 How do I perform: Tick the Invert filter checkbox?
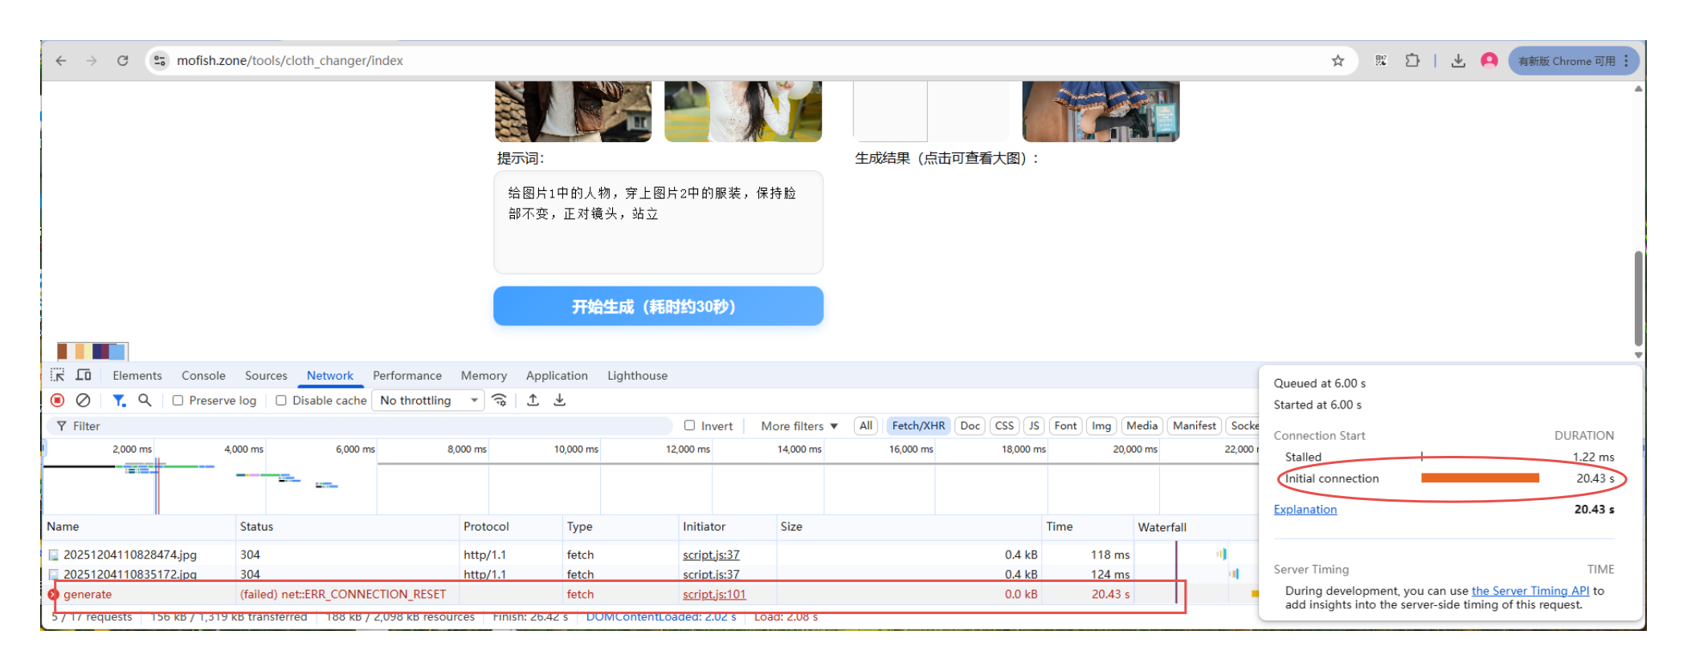tap(689, 425)
